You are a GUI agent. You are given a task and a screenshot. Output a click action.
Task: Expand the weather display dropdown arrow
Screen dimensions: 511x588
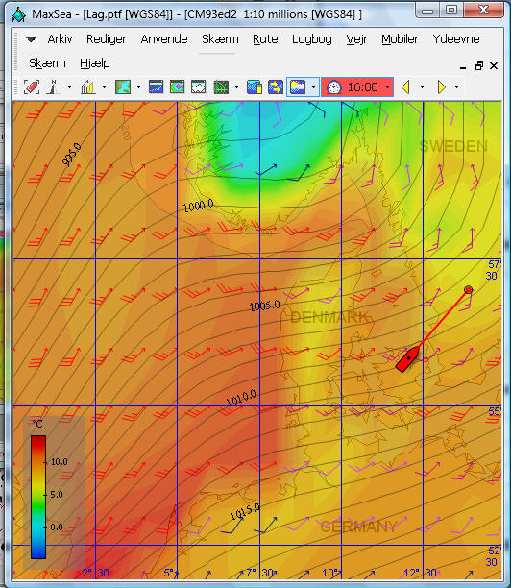pyautogui.click(x=313, y=87)
